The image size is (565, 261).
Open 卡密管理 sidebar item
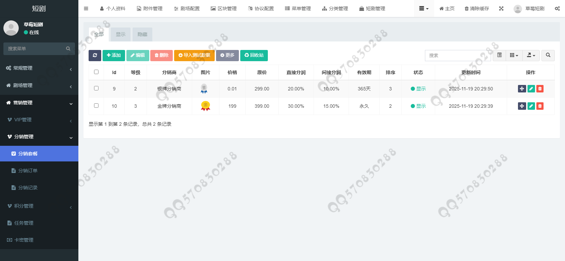click(39, 240)
